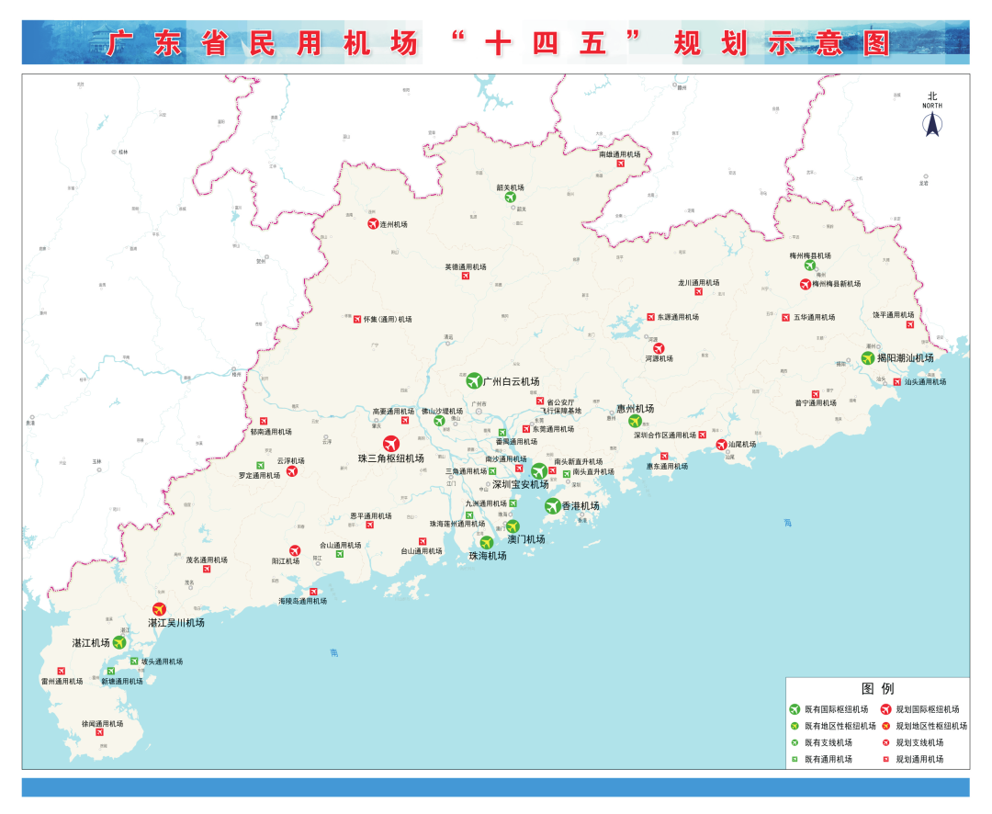Screen dimensions: 992x814
Task: Click the 韶关机场 green airplane icon
Action: click(510, 197)
